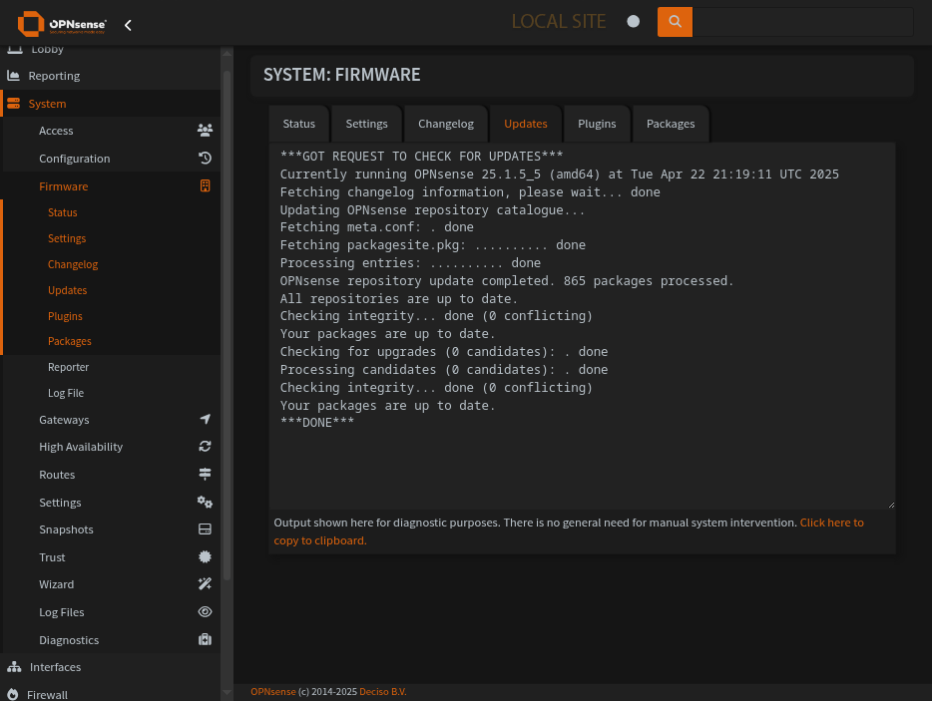Click the orange search magnifier button
The width and height of the screenshot is (932, 701).
coord(675,22)
